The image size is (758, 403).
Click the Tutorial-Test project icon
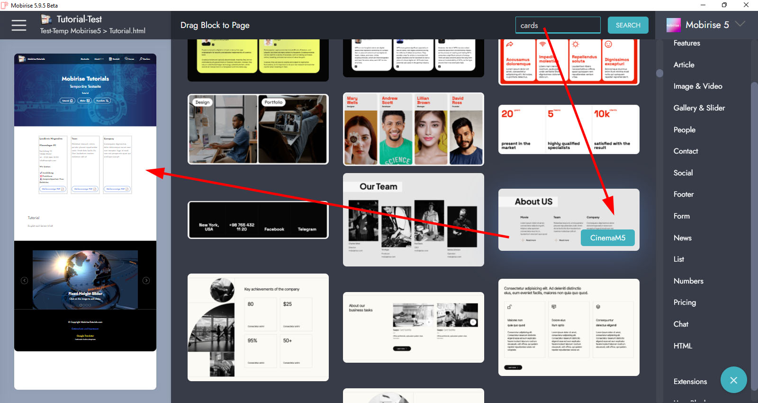tap(46, 19)
